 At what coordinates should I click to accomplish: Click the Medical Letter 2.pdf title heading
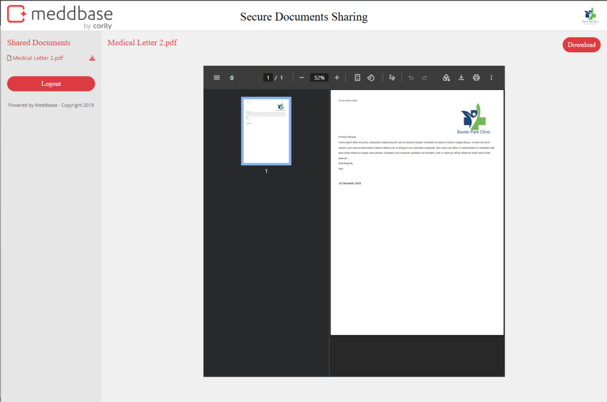[x=142, y=43]
